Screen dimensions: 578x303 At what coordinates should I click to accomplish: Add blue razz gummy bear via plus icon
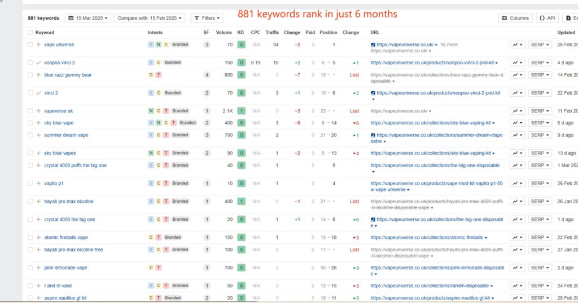pos(38,75)
